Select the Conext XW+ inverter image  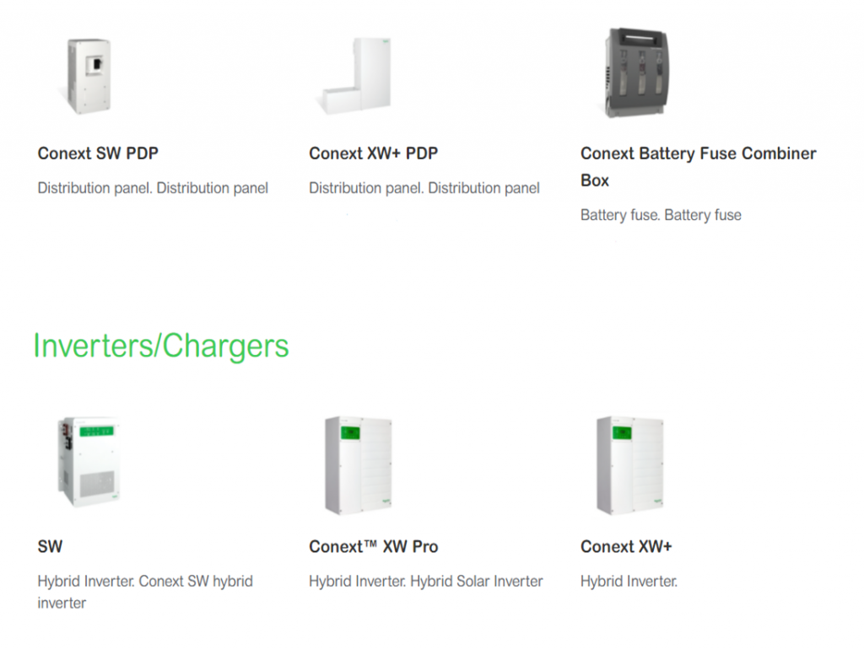point(630,465)
